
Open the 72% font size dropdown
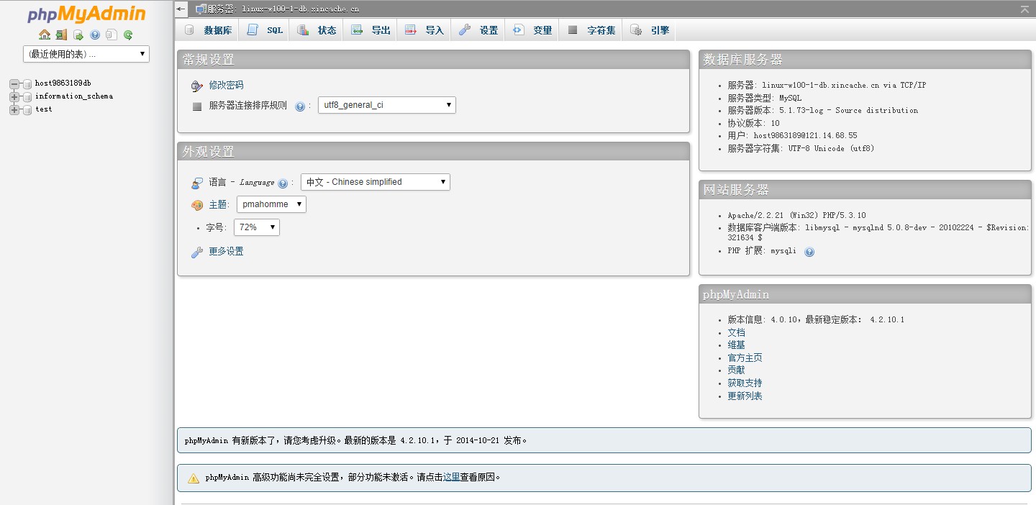coord(257,227)
